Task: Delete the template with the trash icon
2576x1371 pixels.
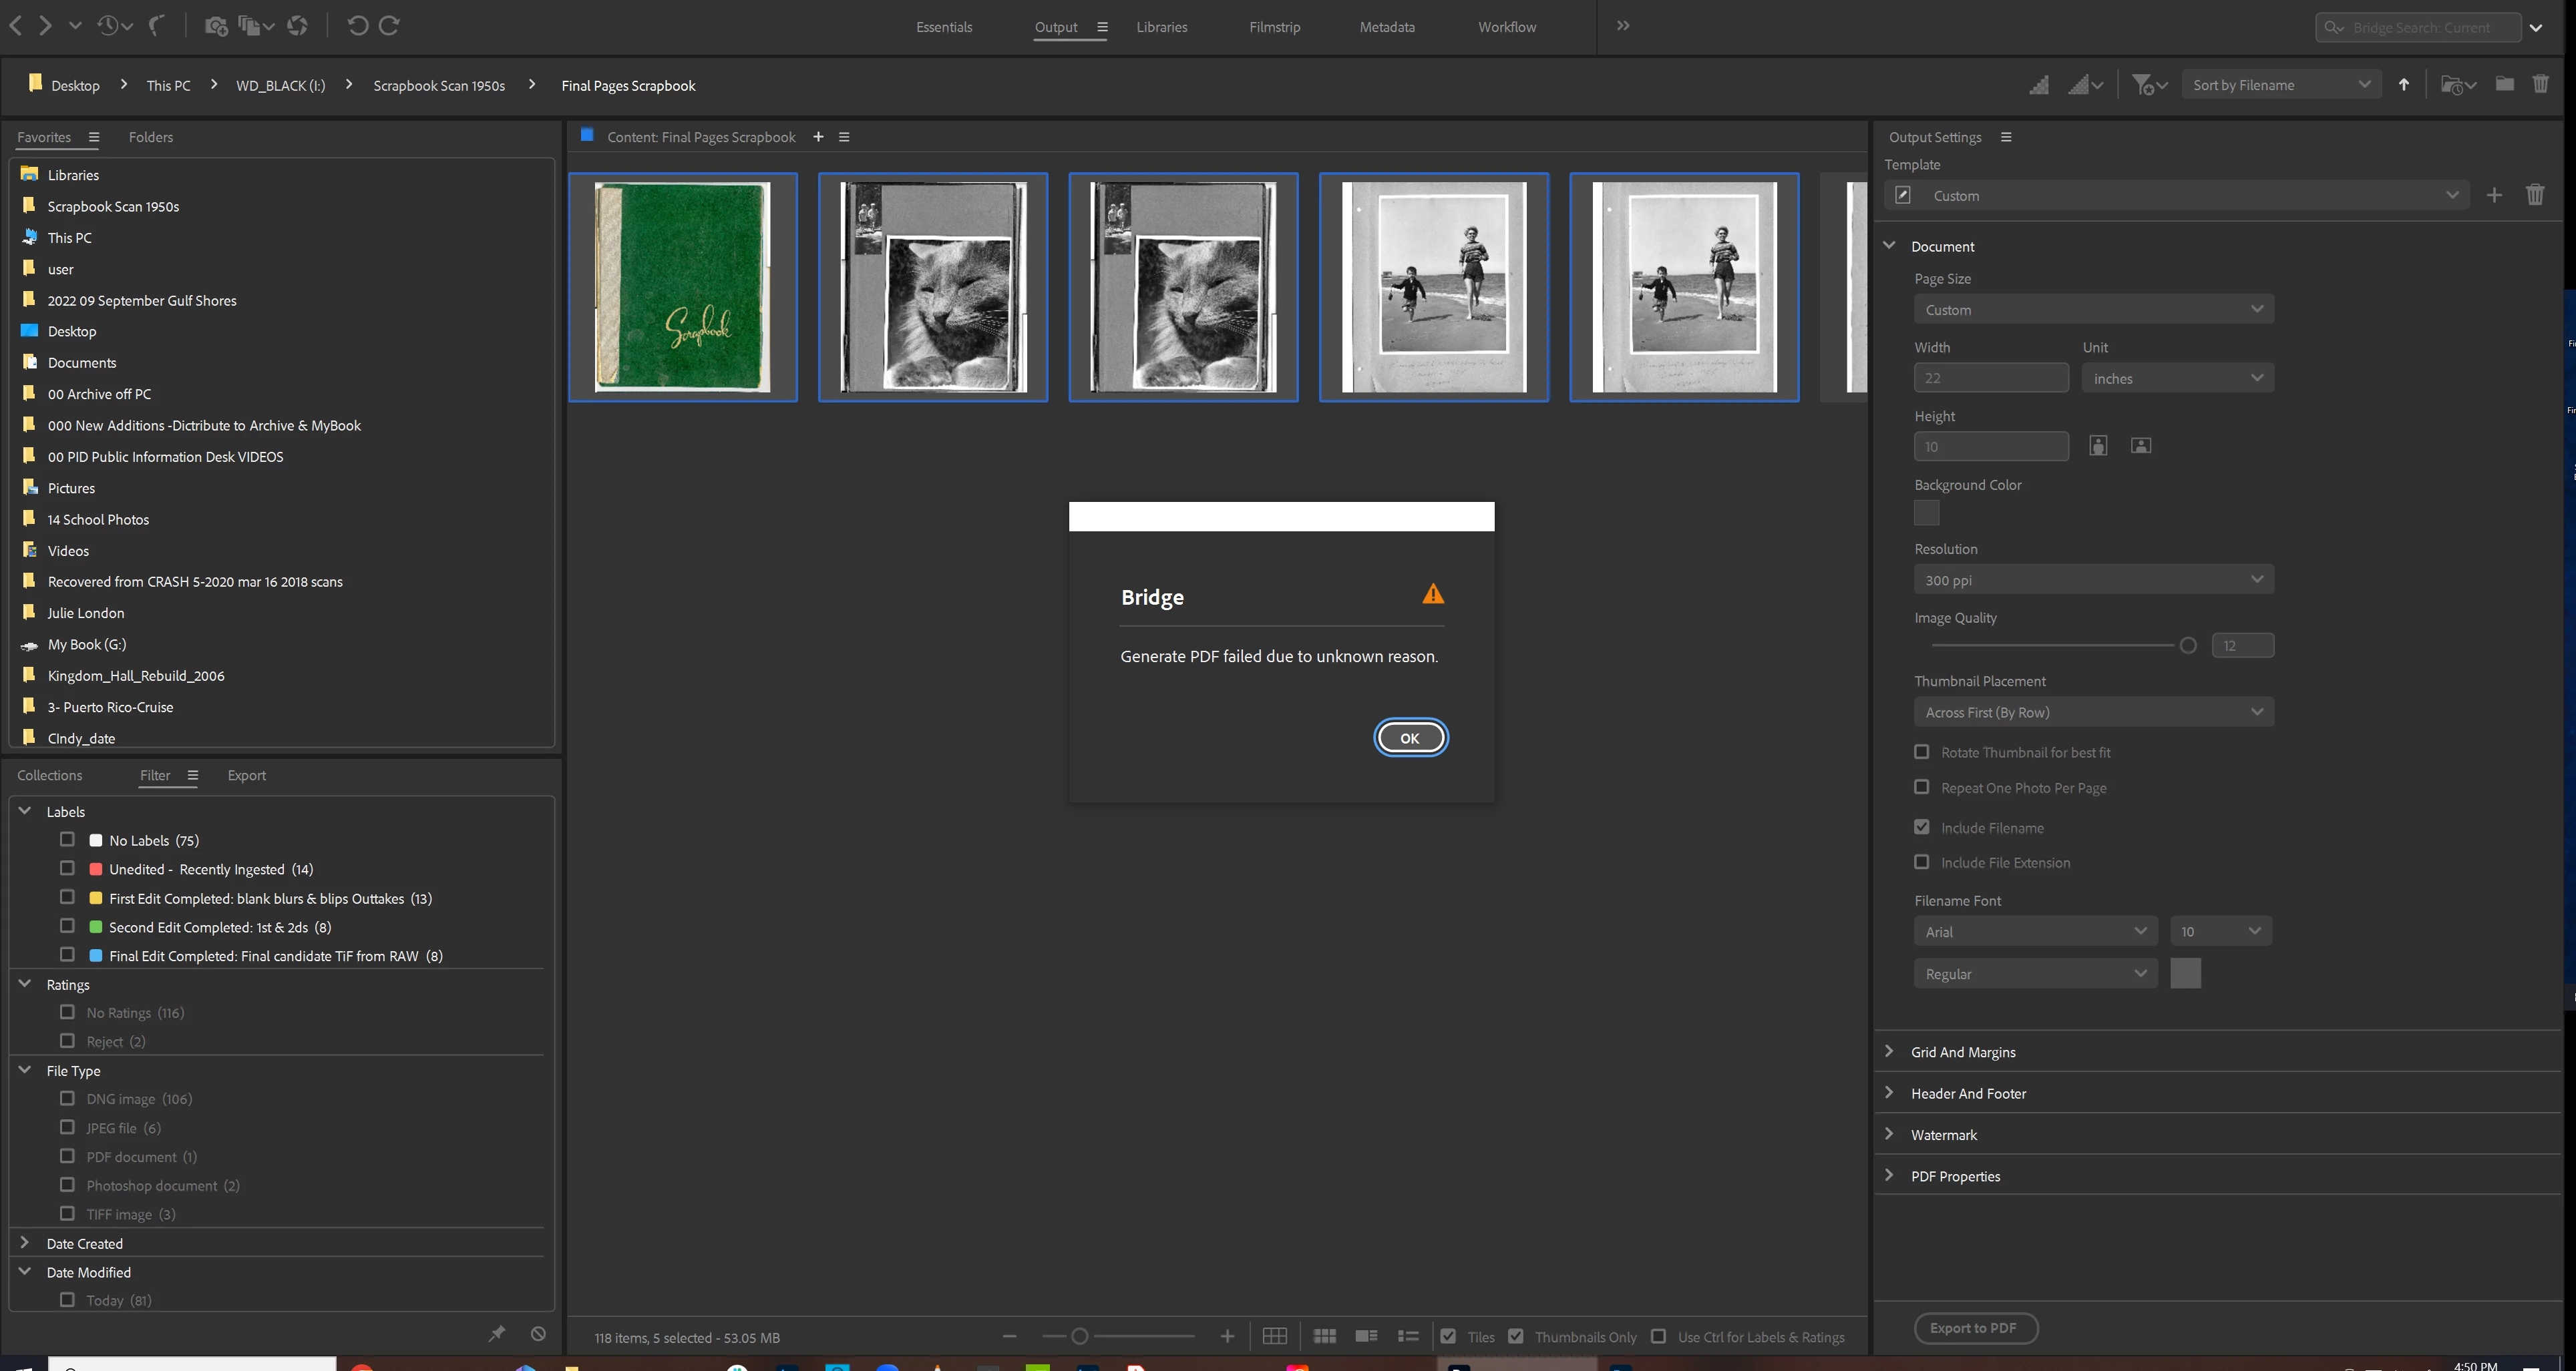Action: [x=2534, y=196]
